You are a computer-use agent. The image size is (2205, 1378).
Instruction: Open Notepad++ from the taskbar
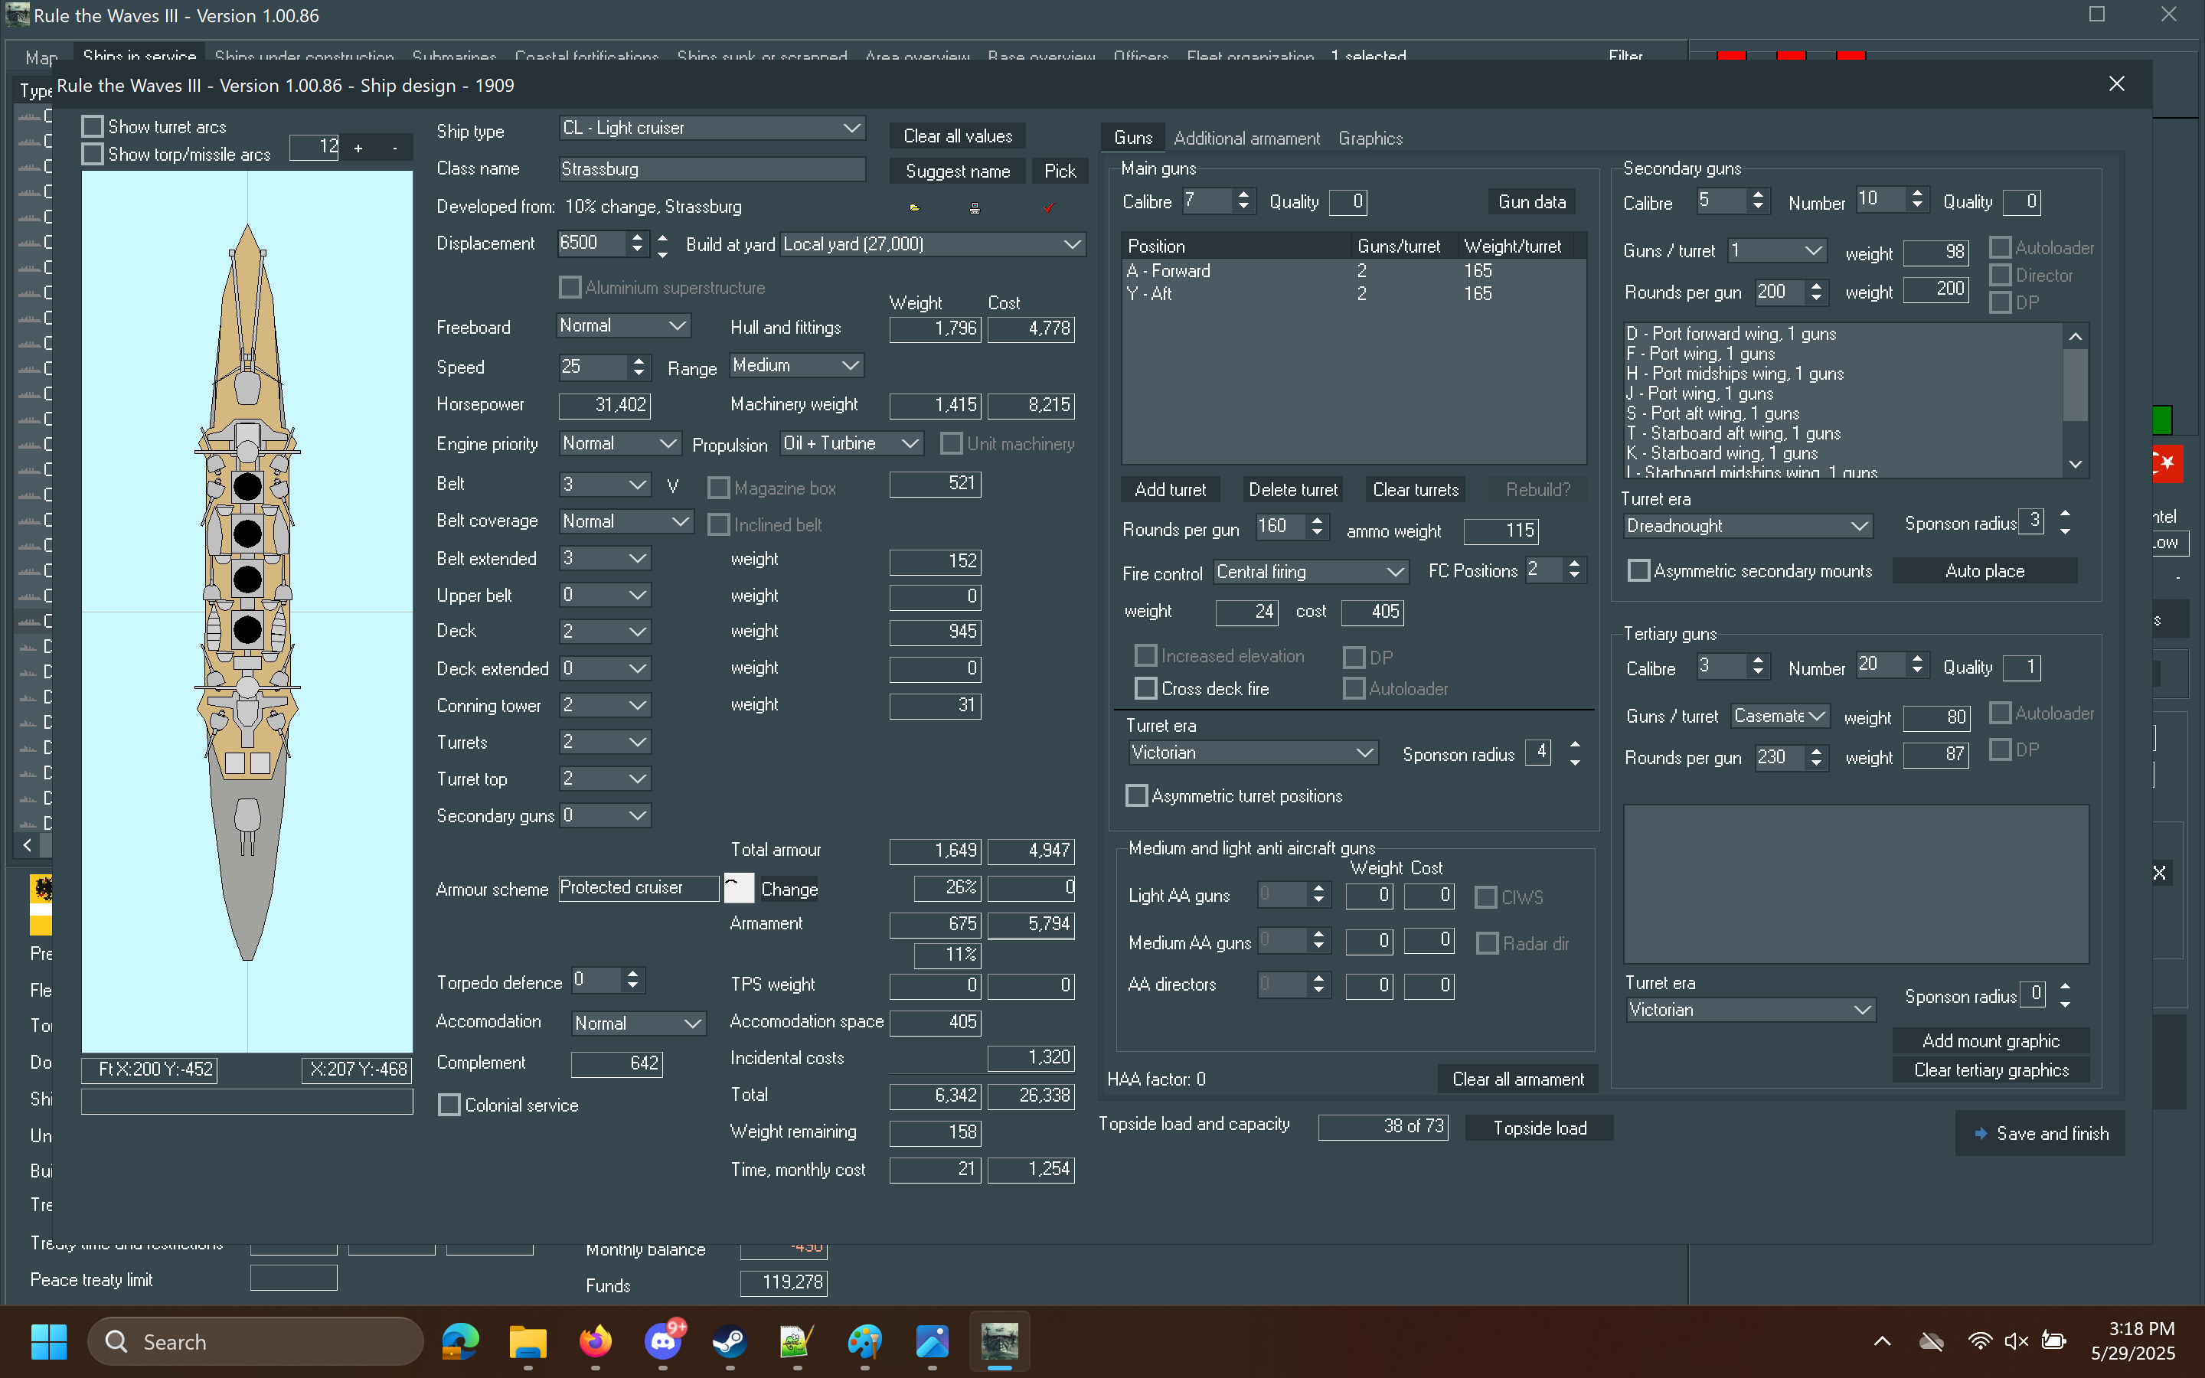pyautogui.click(x=797, y=1340)
